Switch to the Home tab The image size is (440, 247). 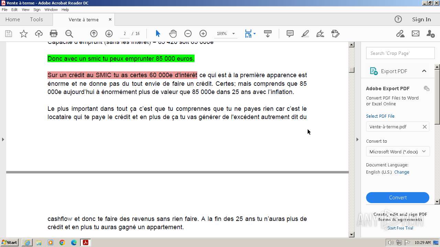coord(13,20)
